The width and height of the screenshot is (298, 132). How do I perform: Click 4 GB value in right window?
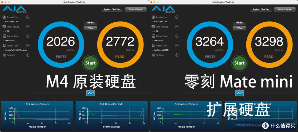coord(156,31)
